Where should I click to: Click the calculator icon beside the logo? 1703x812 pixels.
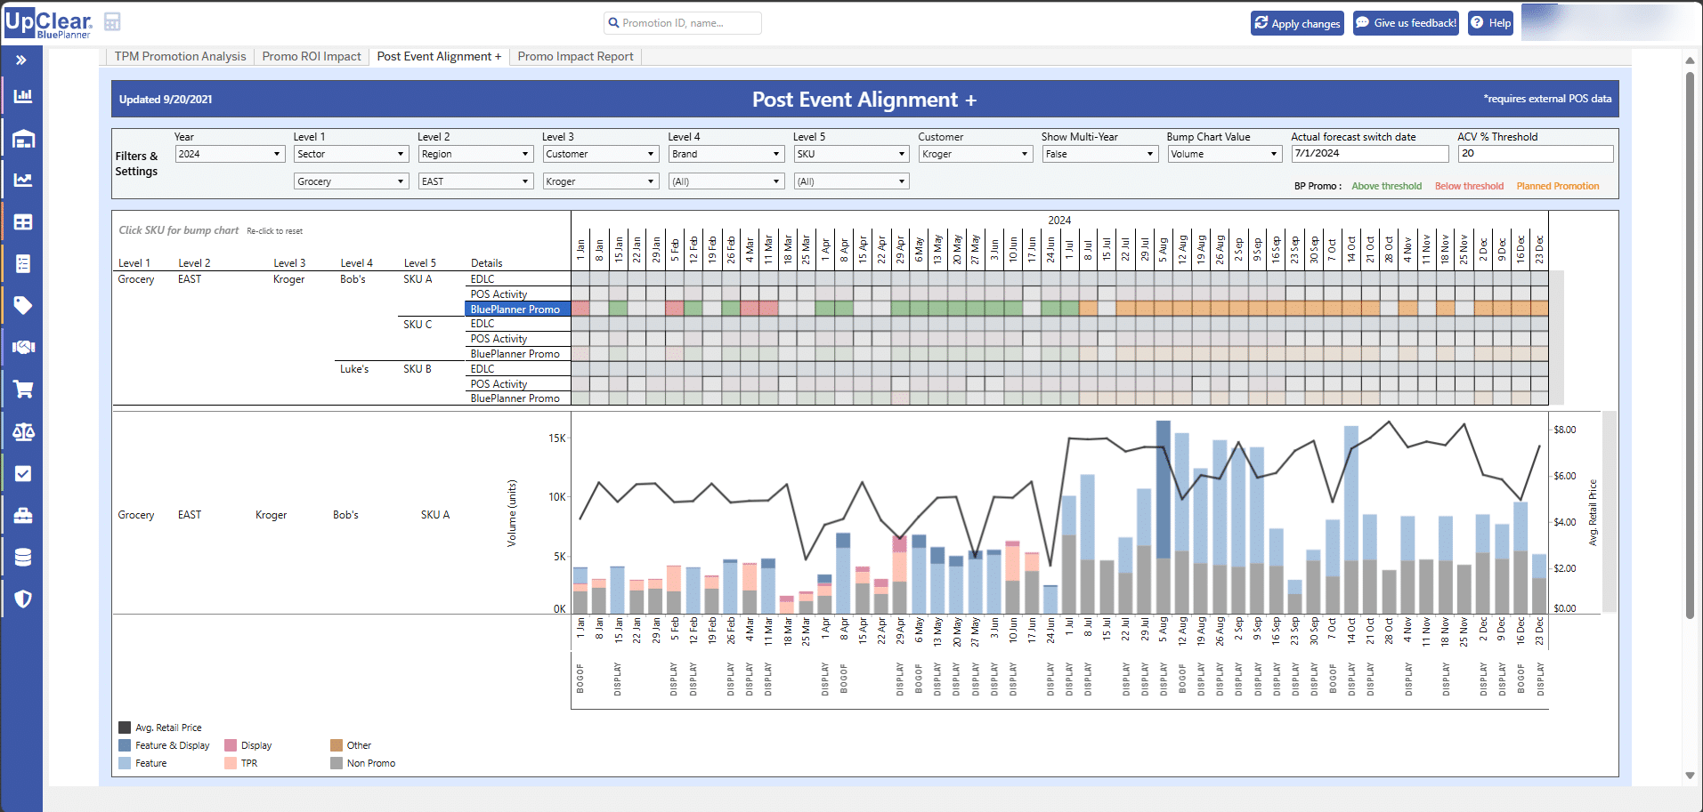(x=112, y=22)
